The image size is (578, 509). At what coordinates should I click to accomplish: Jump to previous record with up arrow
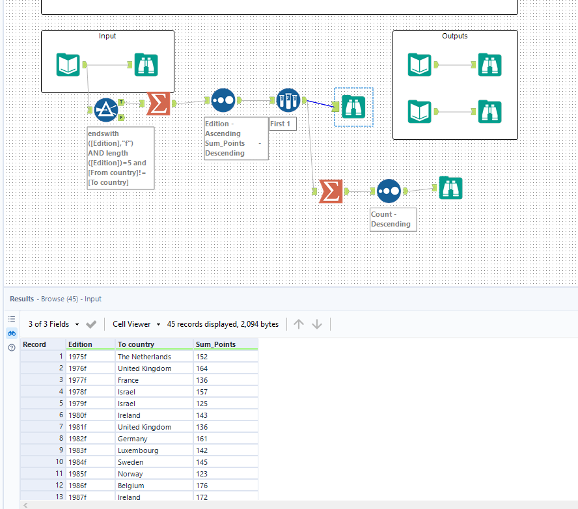tap(299, 324)
